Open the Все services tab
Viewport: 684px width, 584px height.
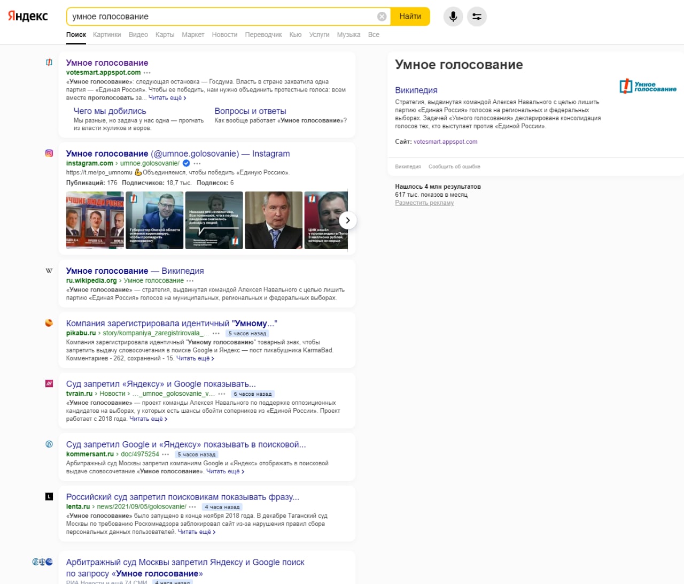[x=374, y=35]
